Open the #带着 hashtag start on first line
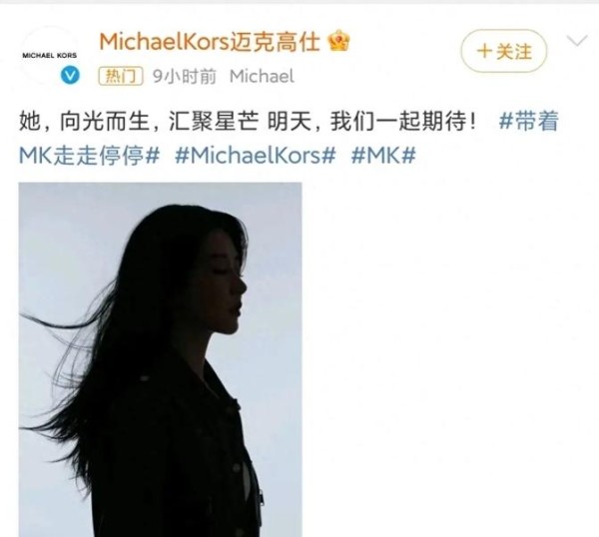 point(529,121)
